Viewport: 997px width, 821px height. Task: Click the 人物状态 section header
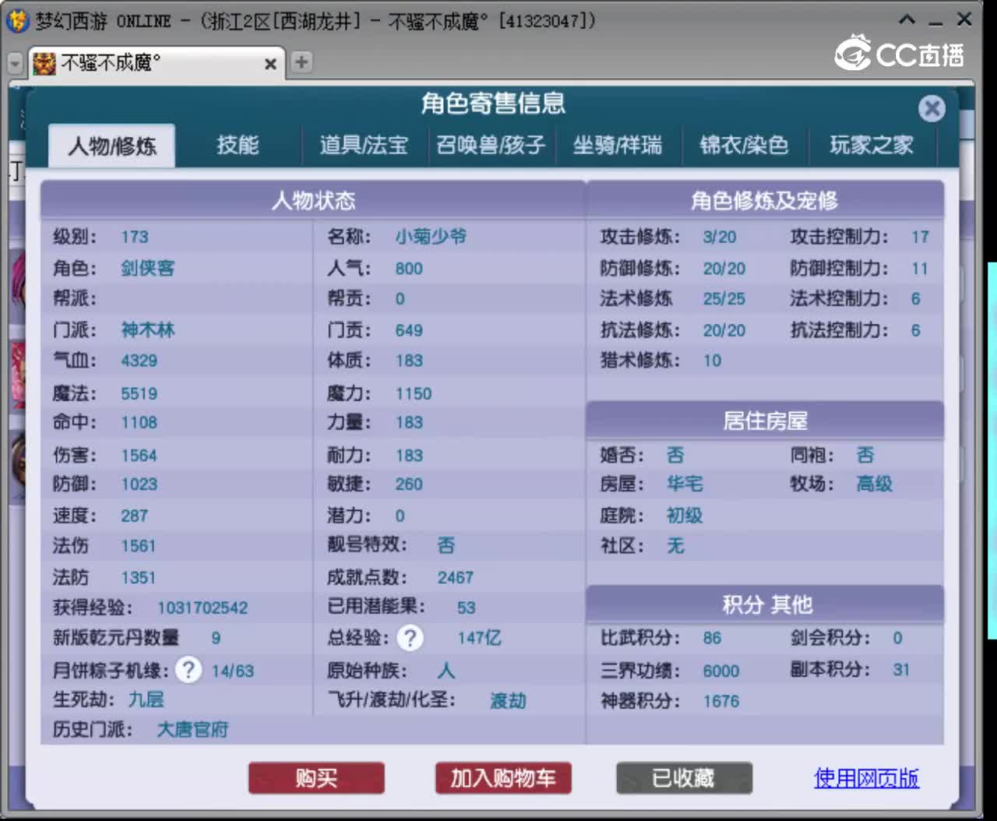313,201
